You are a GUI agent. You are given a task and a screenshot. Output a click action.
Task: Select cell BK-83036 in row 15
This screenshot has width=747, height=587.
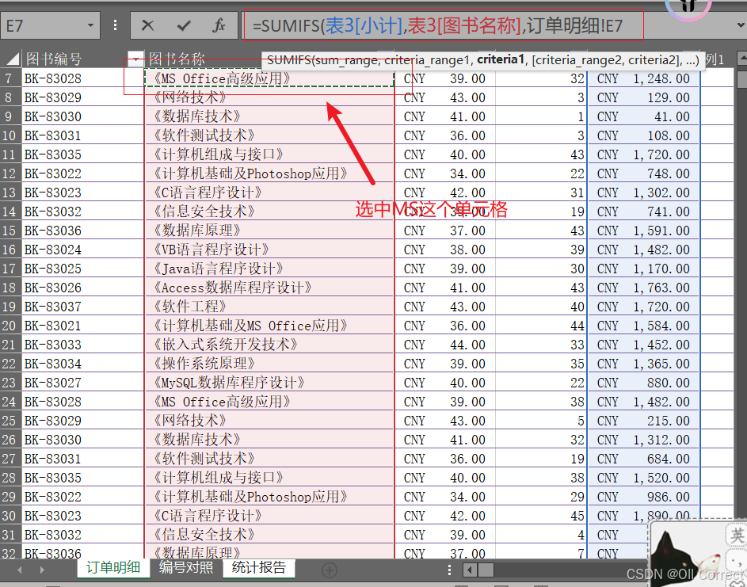pyautogui.click(x=82, y=231)
